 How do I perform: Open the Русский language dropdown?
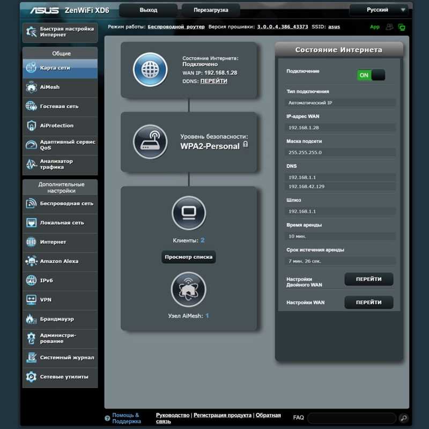tap(379, 10)
